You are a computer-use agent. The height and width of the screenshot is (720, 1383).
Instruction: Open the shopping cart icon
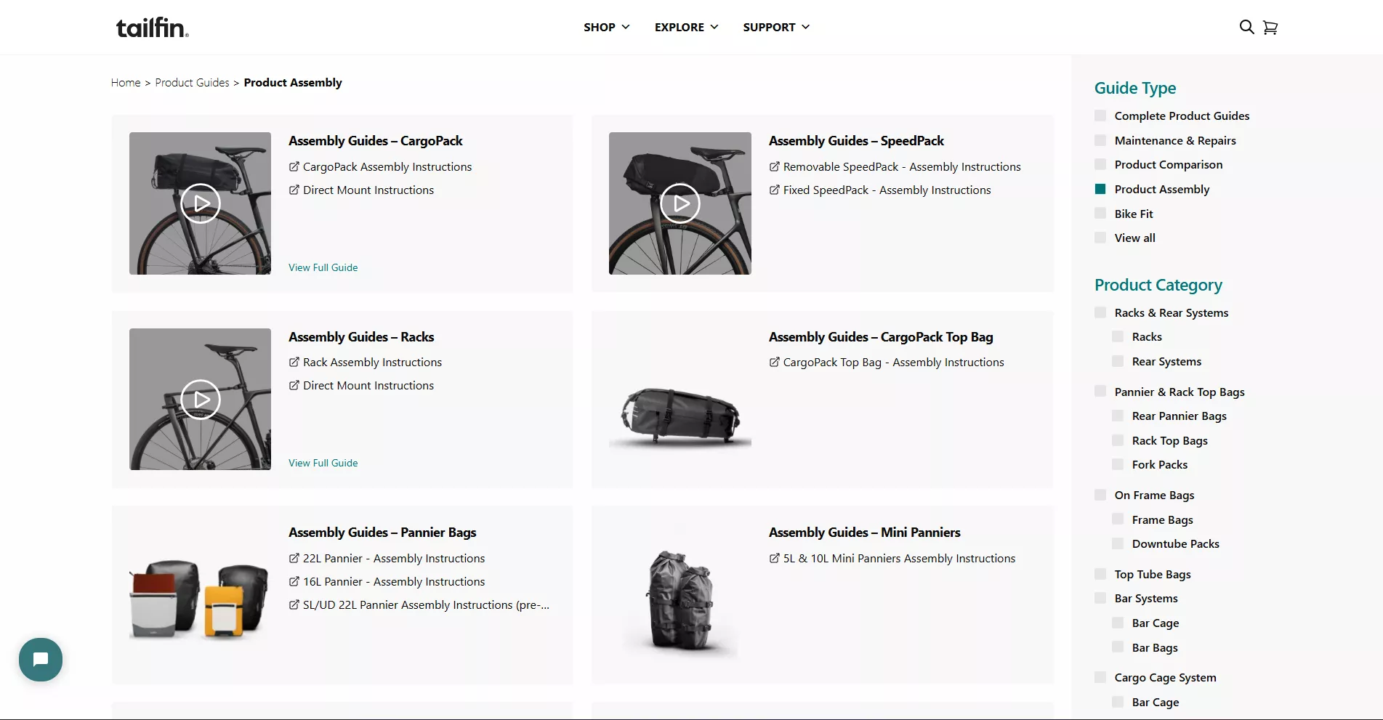pos(1270,27)
